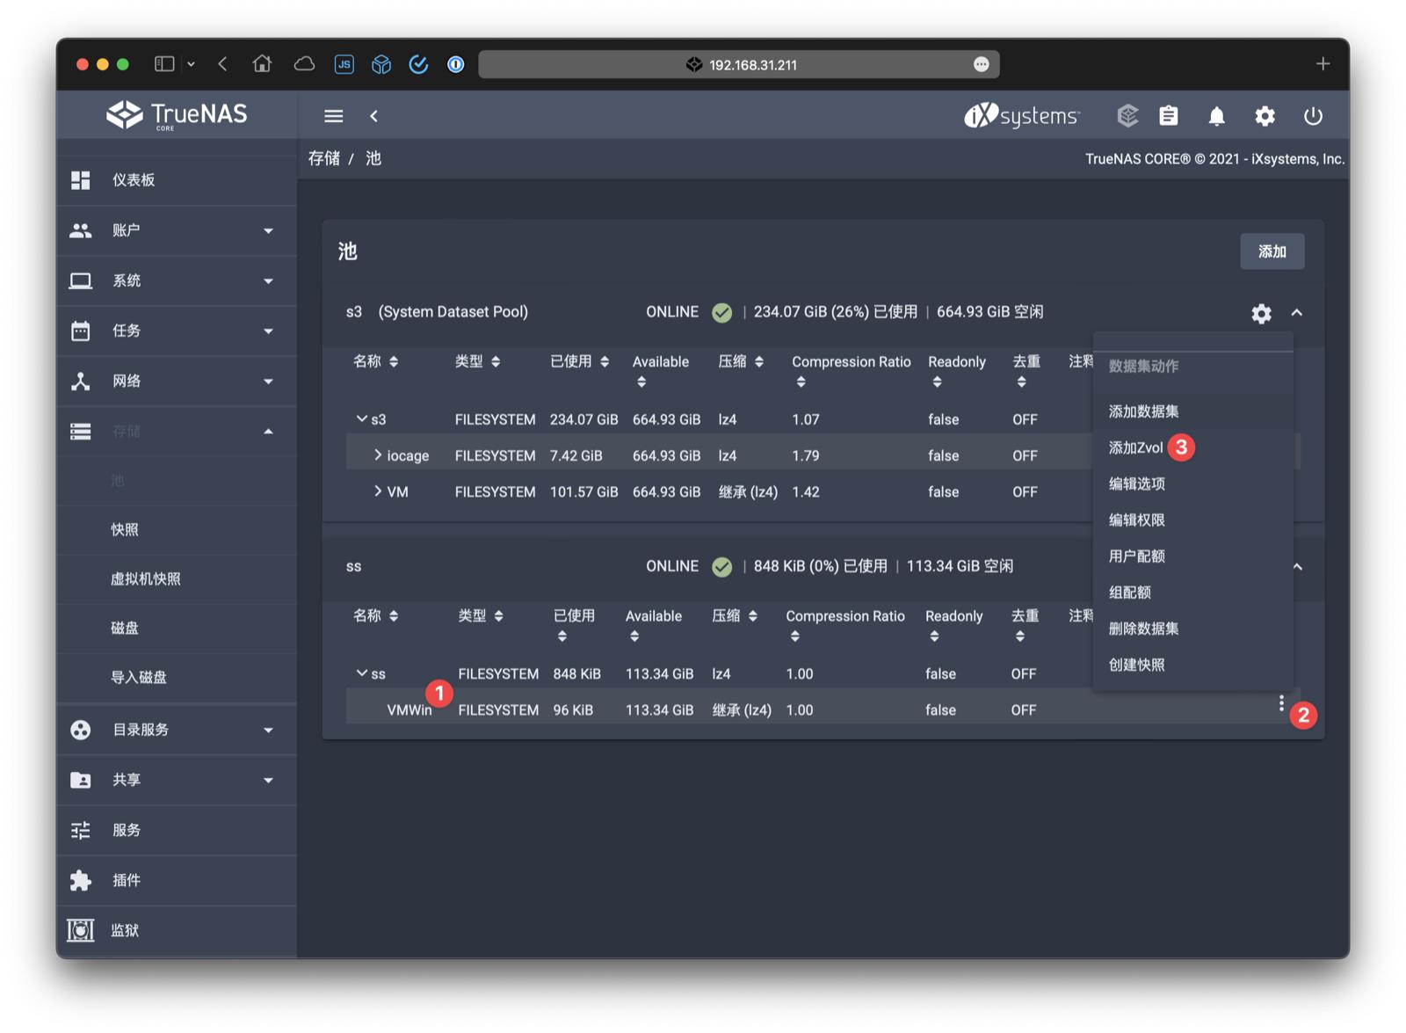Collapse the ss pool panel chevron

(1298, 567)
